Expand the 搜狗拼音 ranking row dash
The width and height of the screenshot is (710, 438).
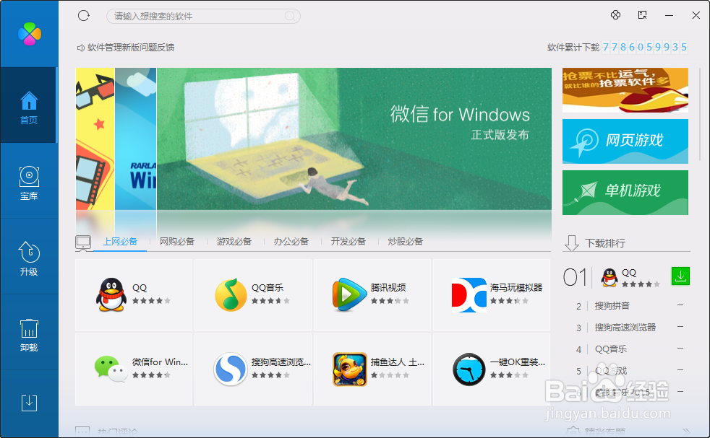[680, 305]
